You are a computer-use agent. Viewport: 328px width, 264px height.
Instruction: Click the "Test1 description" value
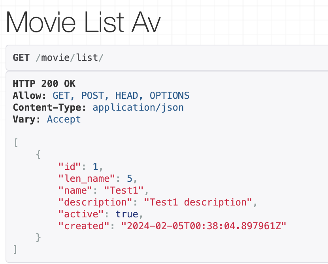[198, 202]
